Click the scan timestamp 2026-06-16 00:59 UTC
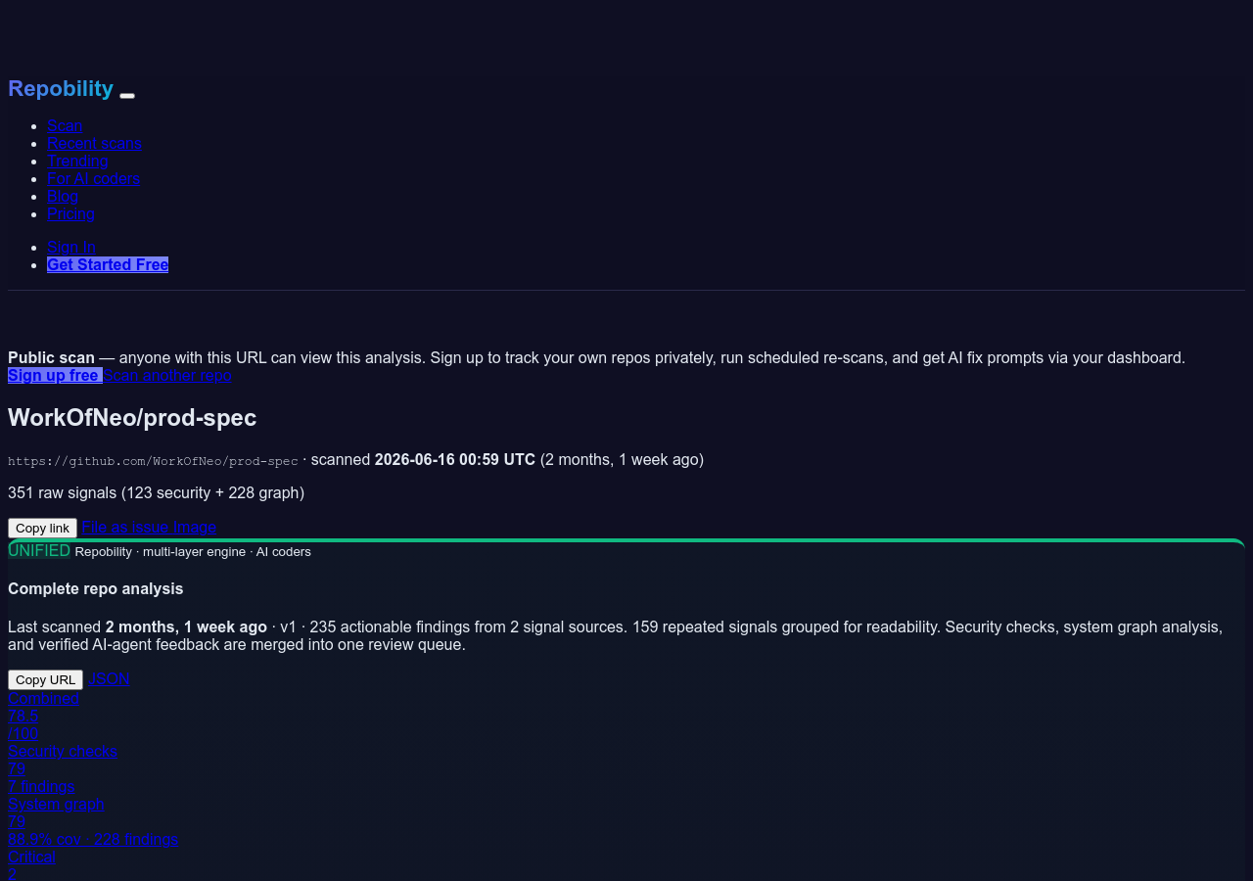Viewport: 1253px width, 881px height. point(455,459)
